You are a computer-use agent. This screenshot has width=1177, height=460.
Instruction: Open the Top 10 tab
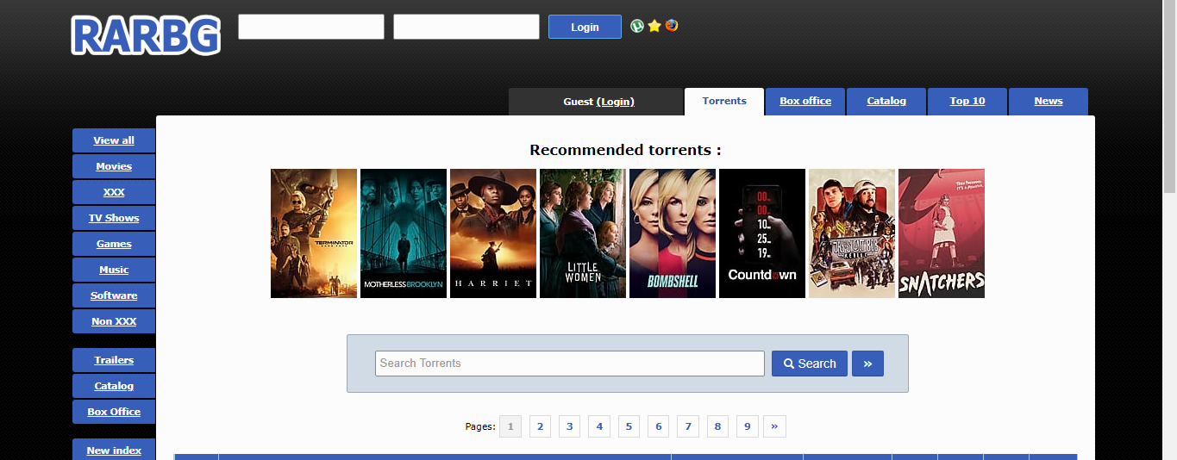click(x=967, y=101)
